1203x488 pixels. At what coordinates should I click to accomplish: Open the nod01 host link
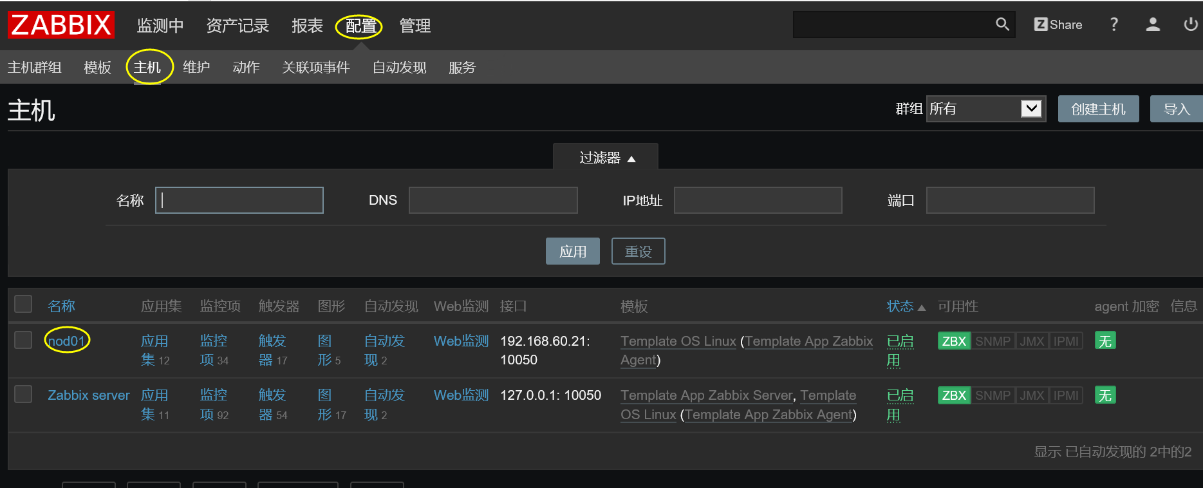66,341
